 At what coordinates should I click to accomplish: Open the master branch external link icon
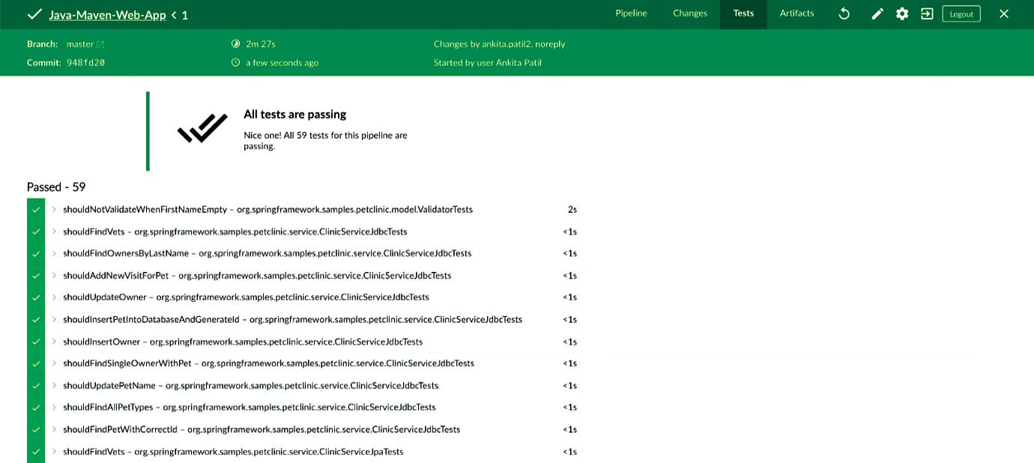[x=100, y=44]
